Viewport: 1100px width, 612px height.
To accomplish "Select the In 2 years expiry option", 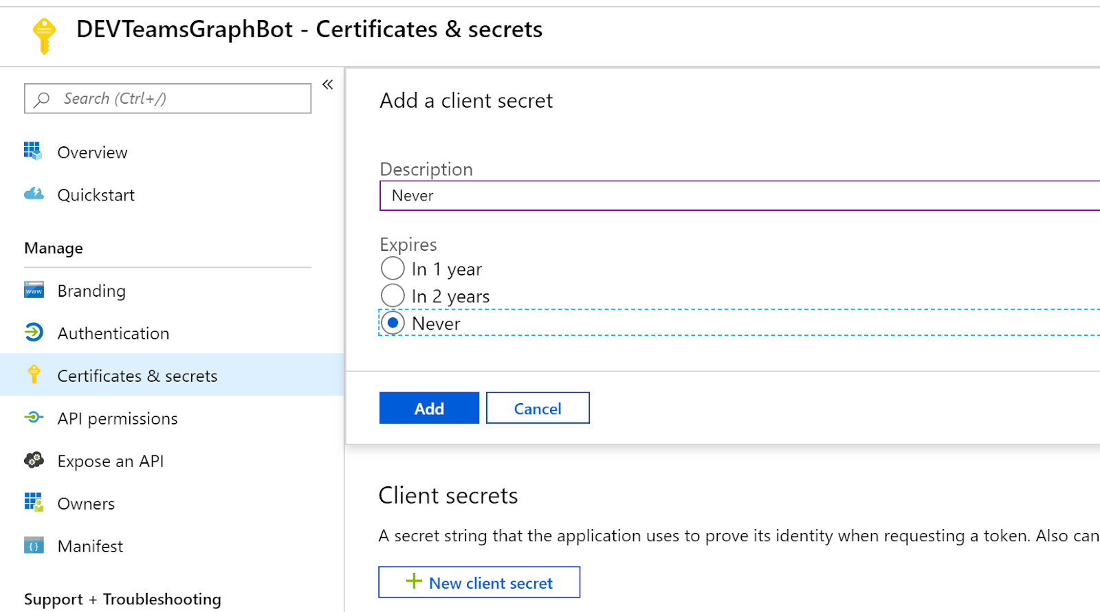I will 393,295.
